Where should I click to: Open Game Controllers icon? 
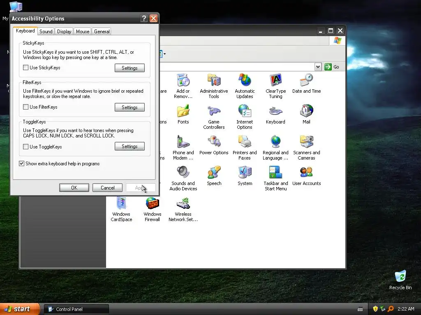[x=214, y=117]
